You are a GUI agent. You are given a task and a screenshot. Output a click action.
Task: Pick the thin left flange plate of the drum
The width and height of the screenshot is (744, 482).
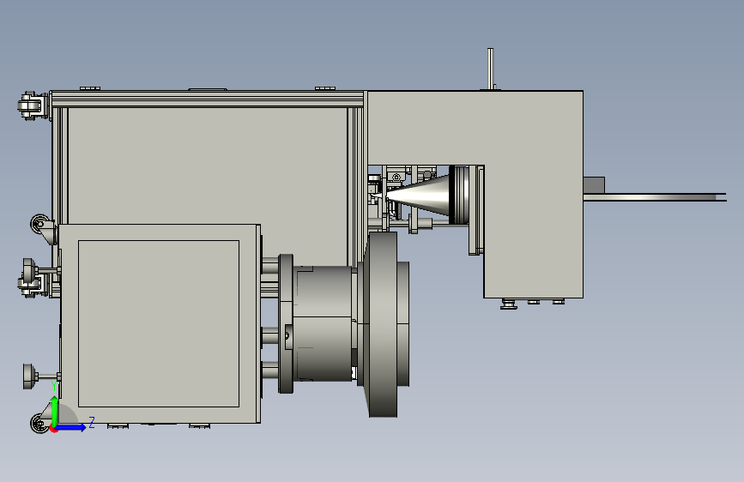286,323
